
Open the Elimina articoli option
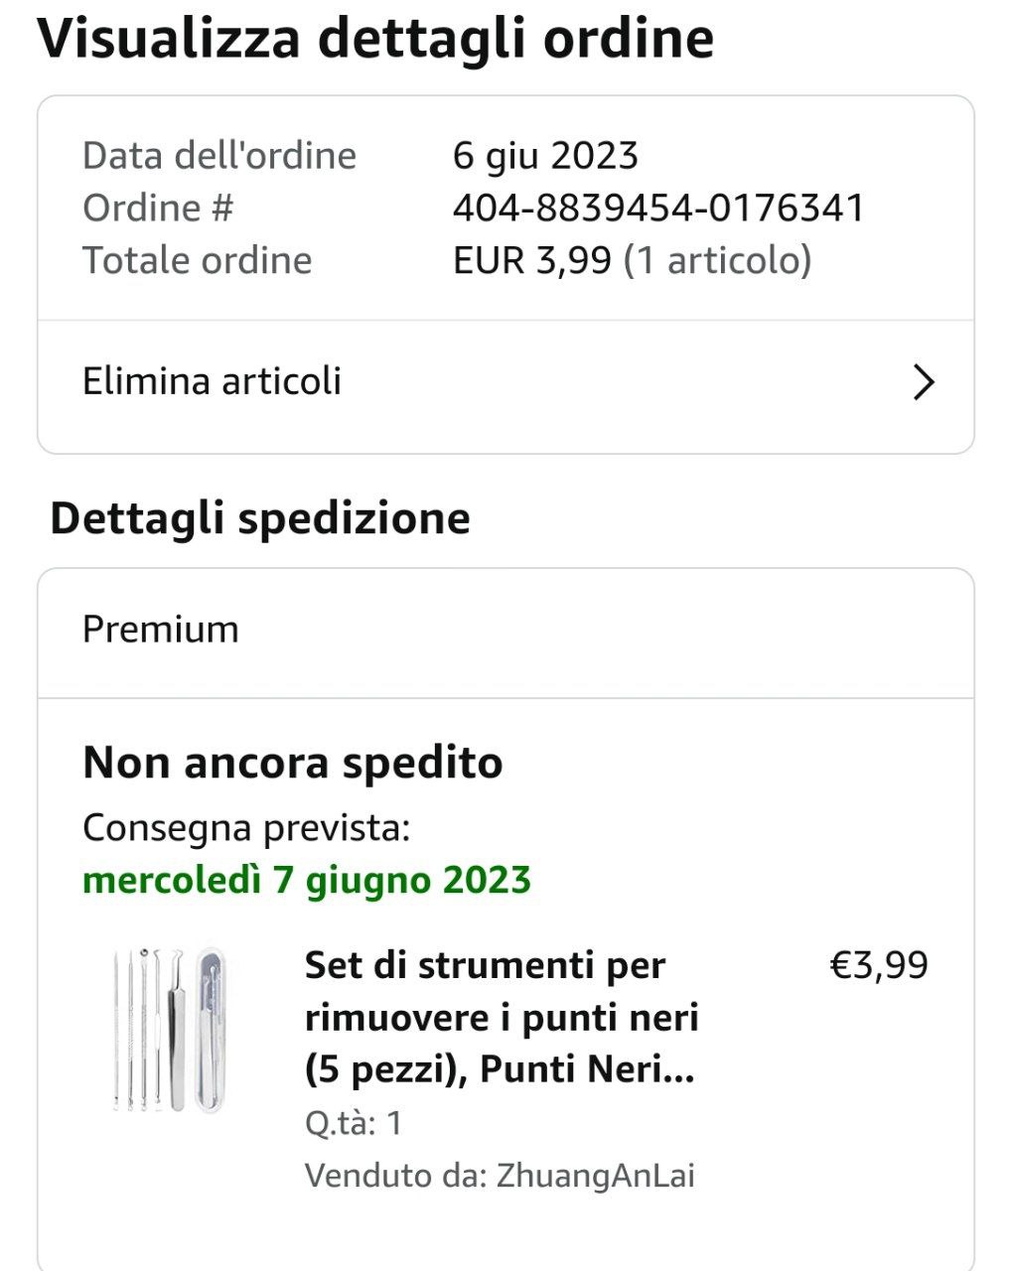coord(212,381)
